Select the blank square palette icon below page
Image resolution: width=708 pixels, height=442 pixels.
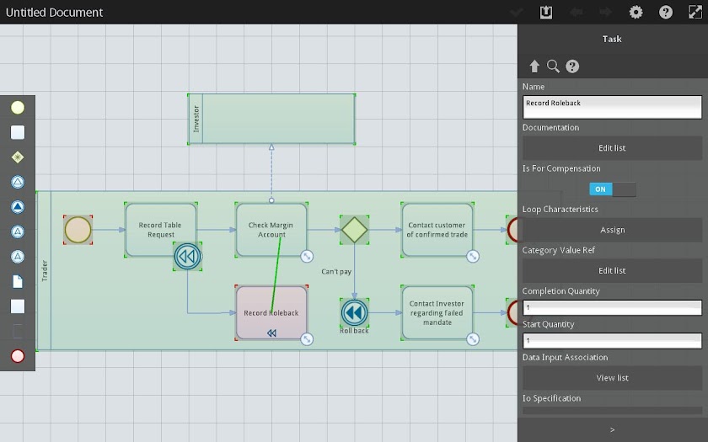pos(18,306)
